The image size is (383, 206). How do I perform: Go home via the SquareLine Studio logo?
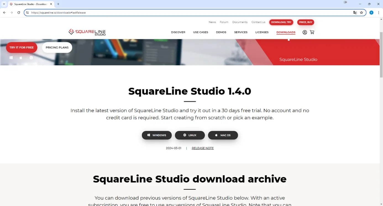click(x=87, y=32)
